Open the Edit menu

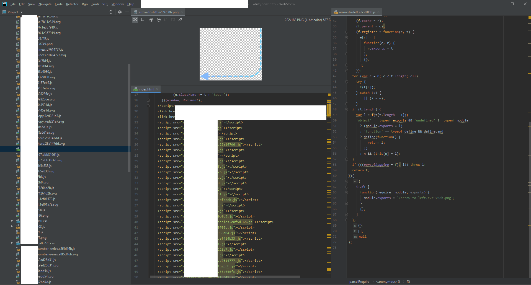point(22,4)
